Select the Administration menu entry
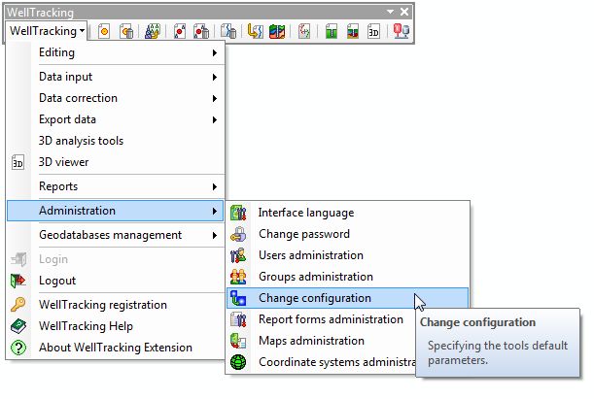 pyautogui.click(x=116, y=211)
